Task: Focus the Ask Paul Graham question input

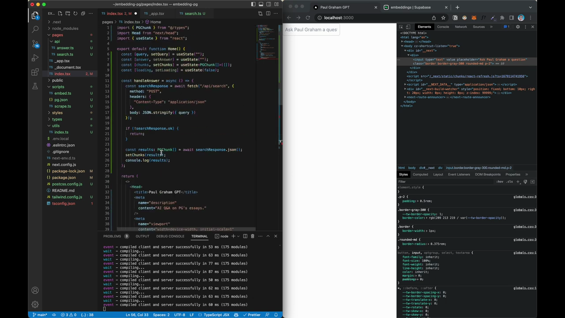Action: pyautogui.click(x=311, y=30)
